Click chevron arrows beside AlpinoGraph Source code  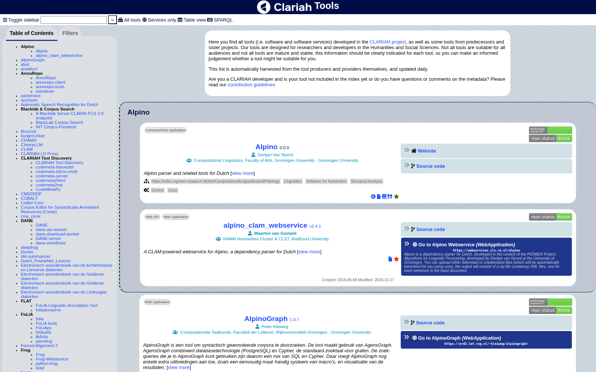pyautogui.click(x=406, y=322)
